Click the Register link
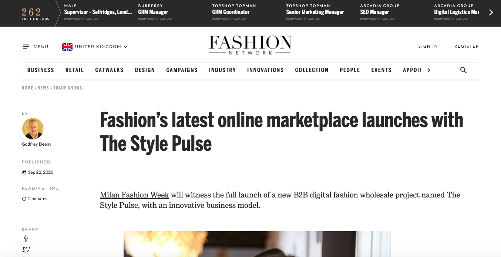501x257 pixels. [467, 46]
